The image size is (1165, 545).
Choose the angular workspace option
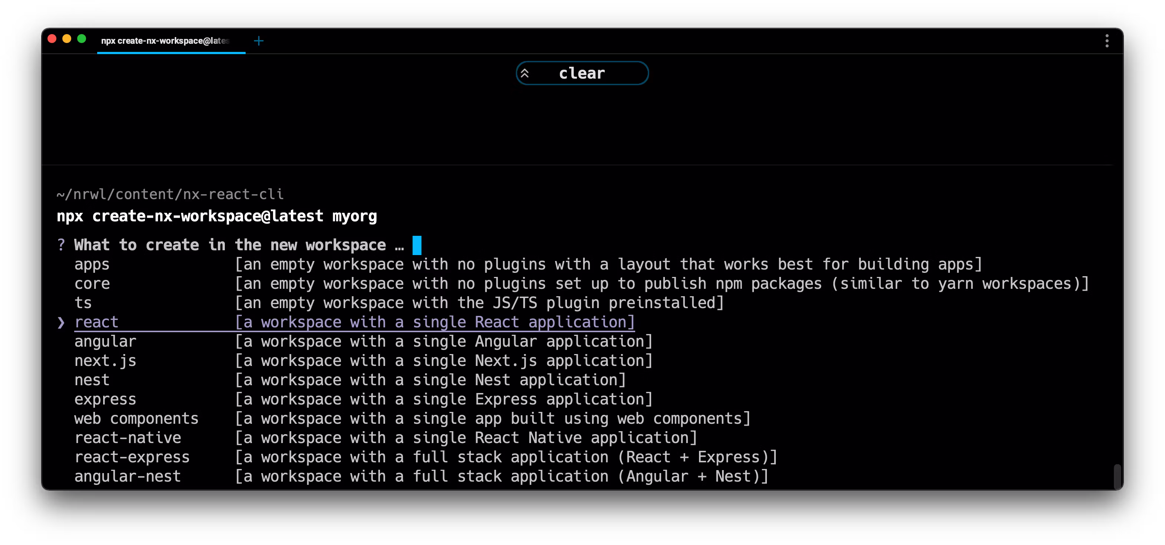[105, 341]
